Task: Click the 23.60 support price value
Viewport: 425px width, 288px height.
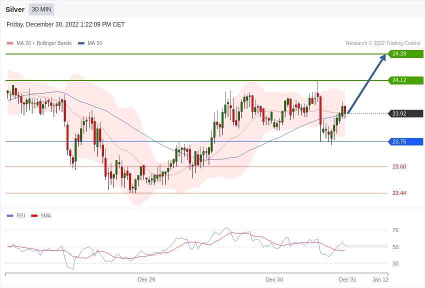Action: pos(399,166)
